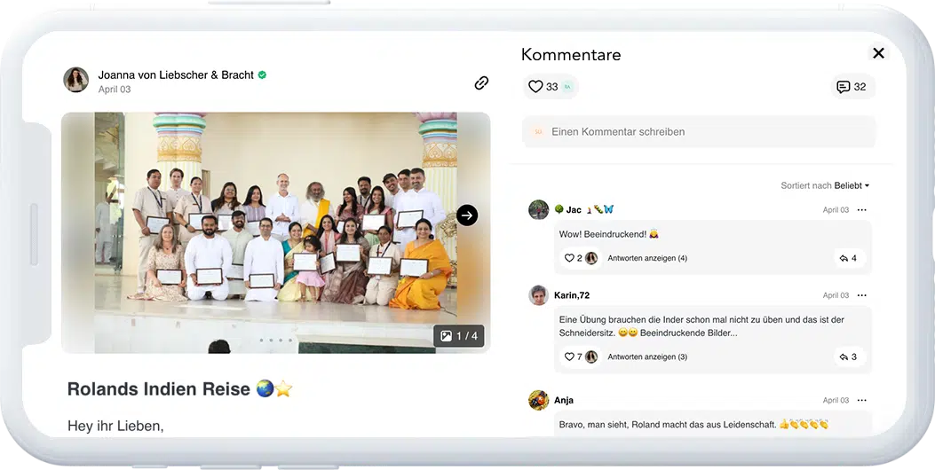
Task: Open three-dot menu on Anja's comment
Action: (x=861, y=401)
